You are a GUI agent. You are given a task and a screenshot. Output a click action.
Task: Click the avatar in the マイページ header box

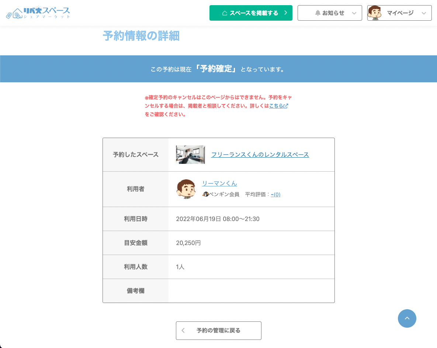pos(374,13)
